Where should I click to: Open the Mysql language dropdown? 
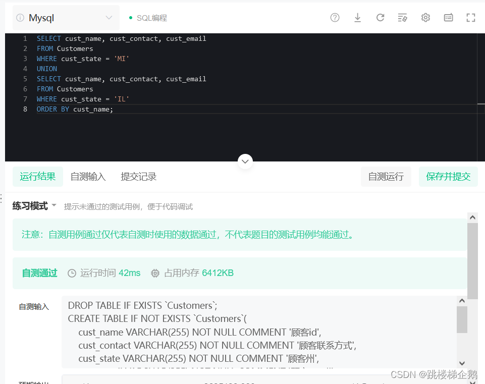pyautogui.click(x=66, y=17)
